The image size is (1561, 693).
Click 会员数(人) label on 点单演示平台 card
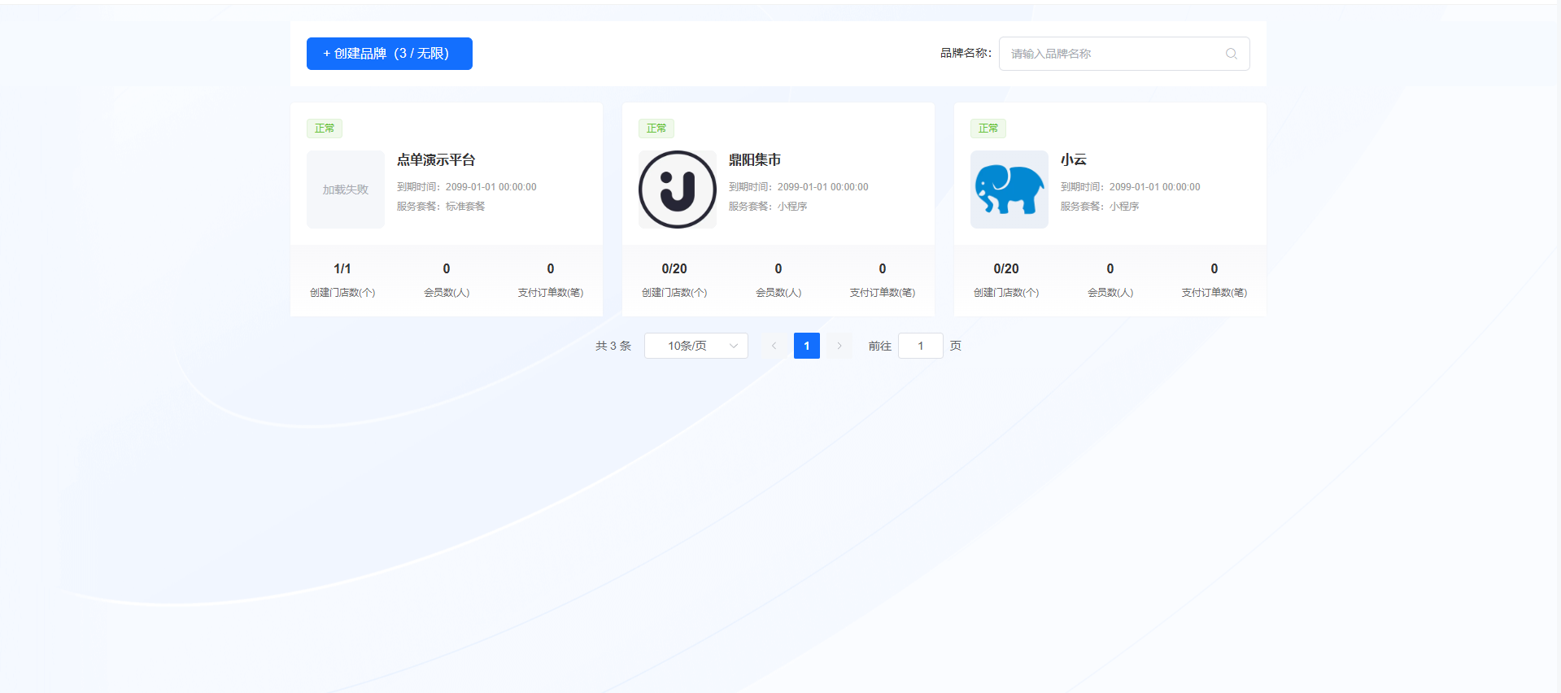[447, 293]
